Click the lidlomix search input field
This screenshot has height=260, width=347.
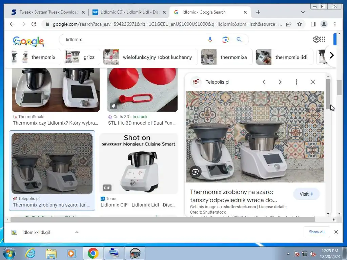click(133, 40)
